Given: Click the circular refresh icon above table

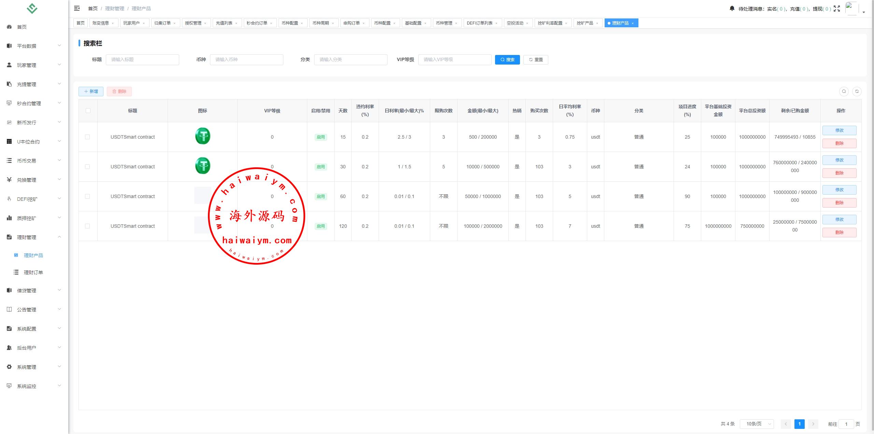Looking at the screenshot, I should tap(857, 91).
